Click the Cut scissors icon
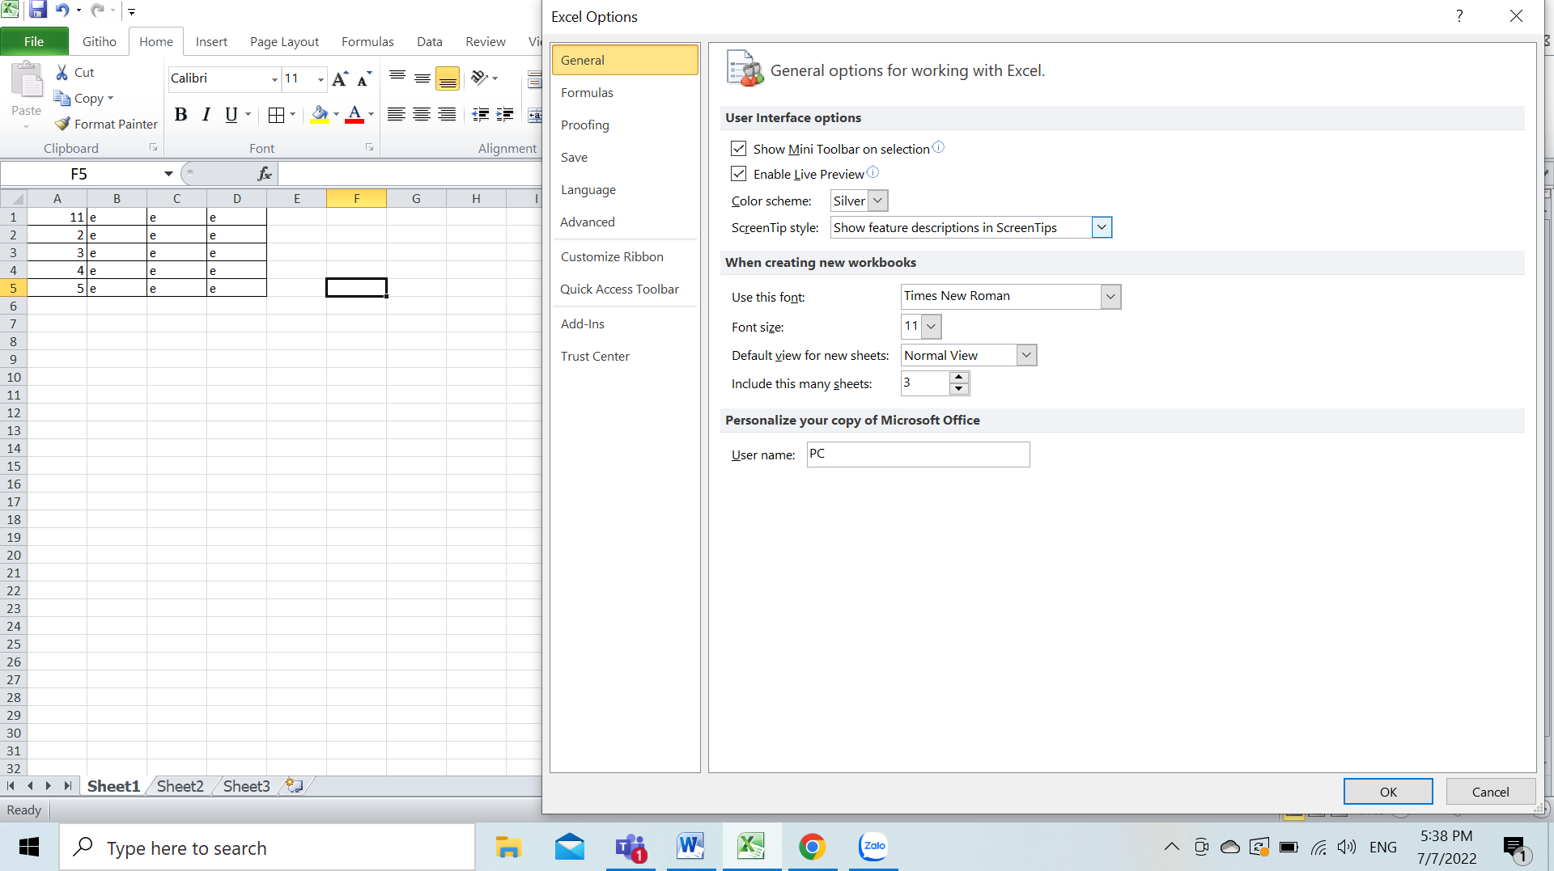 coord(62,72)
